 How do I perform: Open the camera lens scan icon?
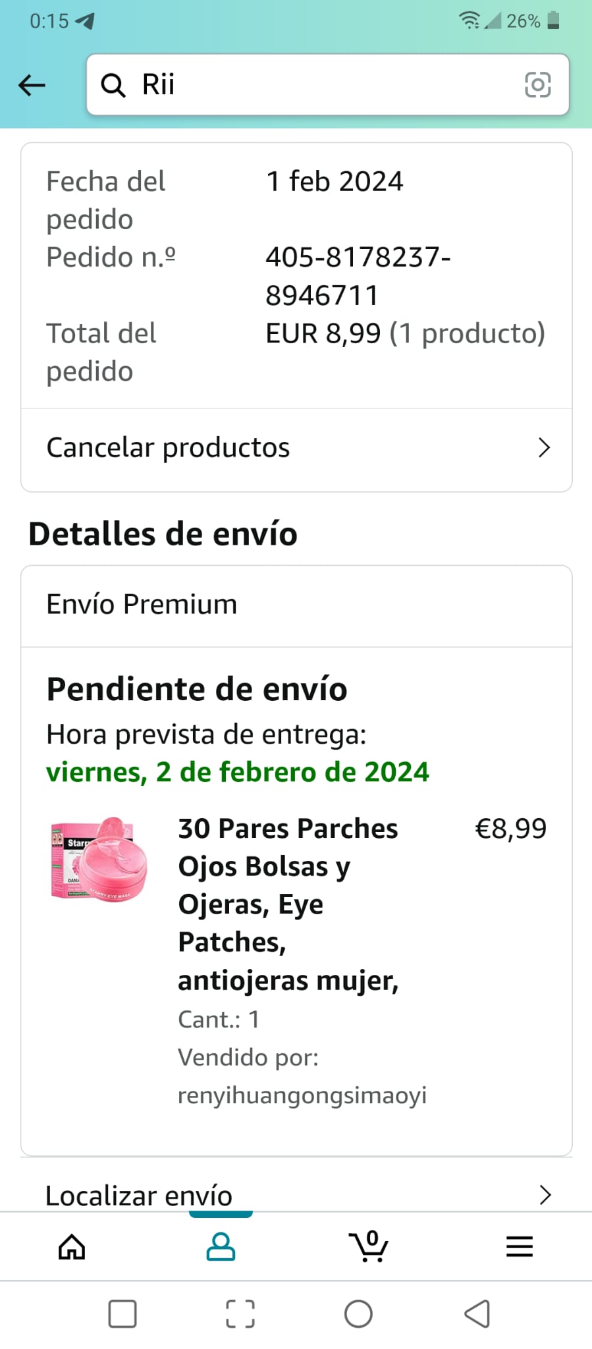point(537,85)
